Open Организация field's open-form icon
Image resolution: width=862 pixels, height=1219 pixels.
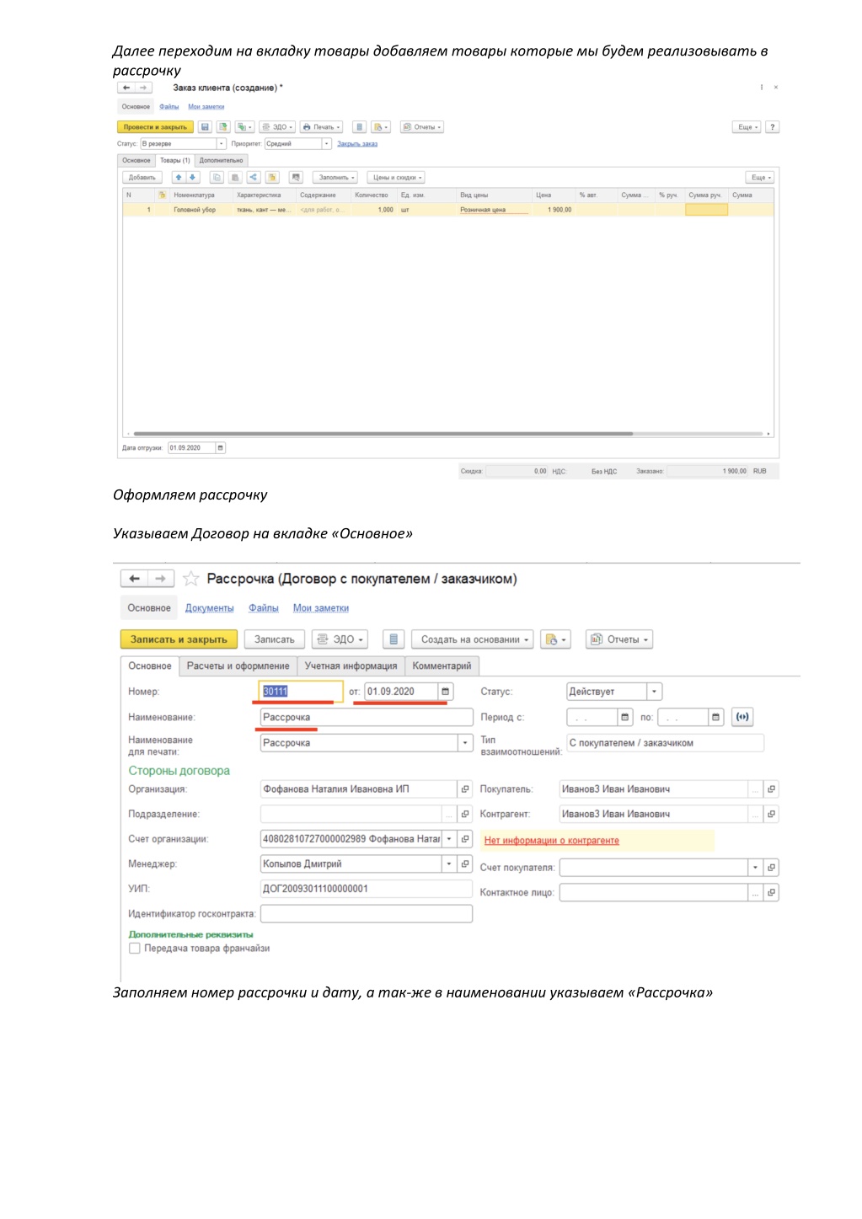(x=465, y=789)
